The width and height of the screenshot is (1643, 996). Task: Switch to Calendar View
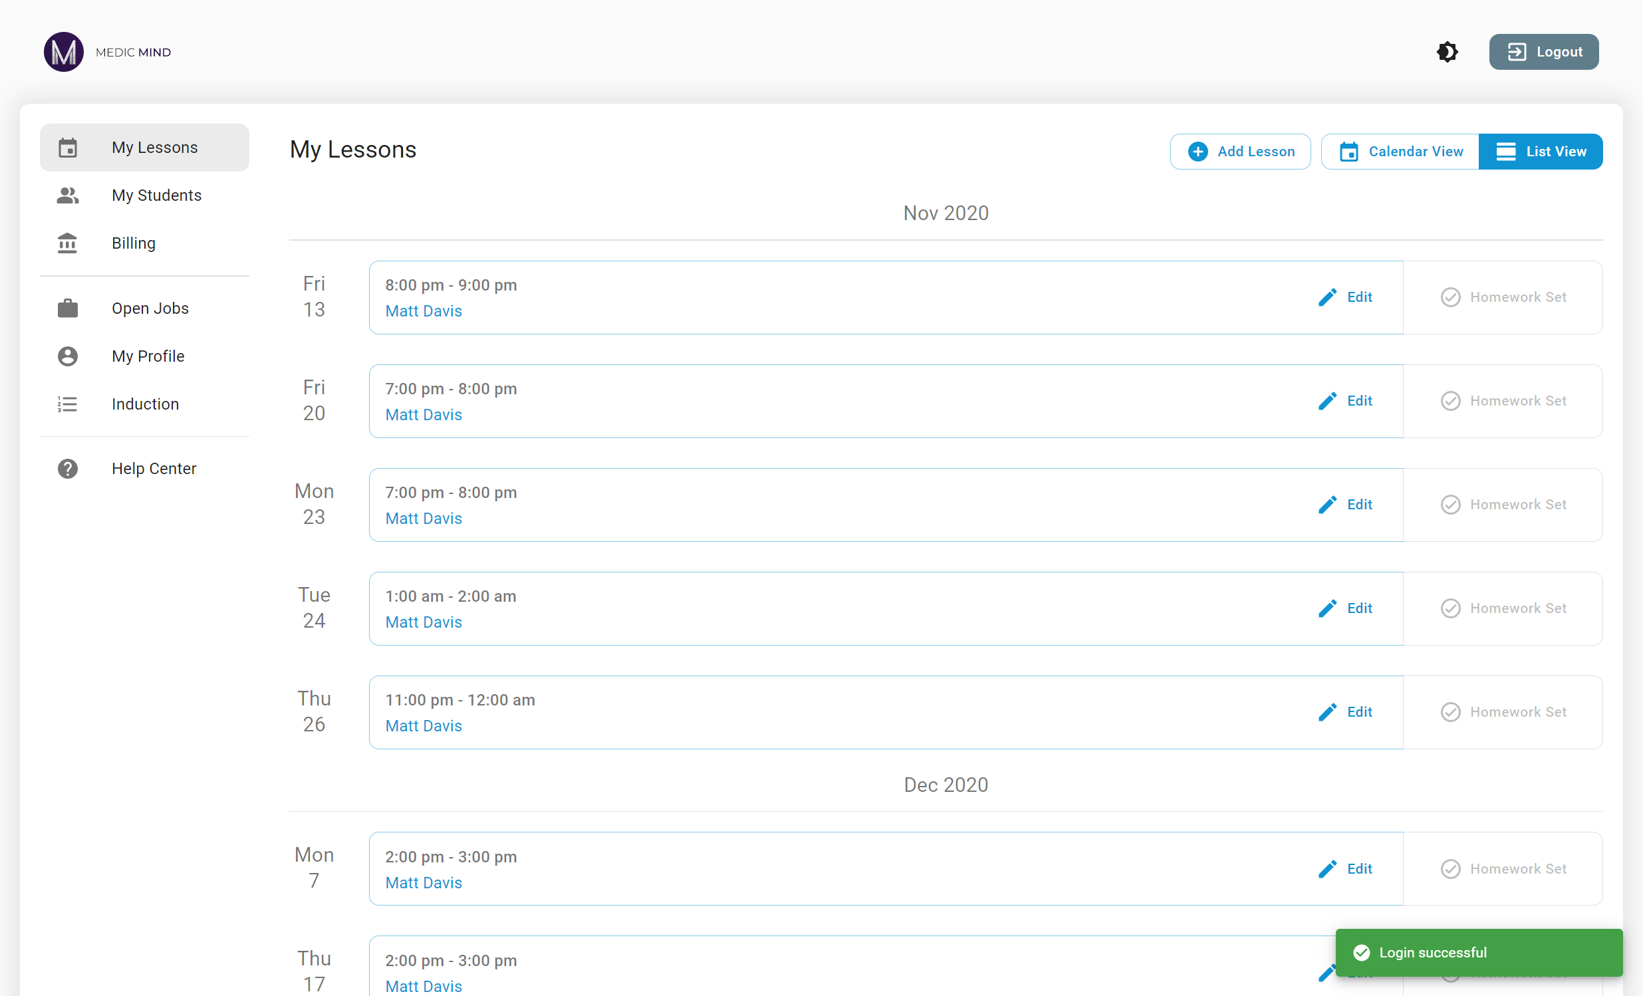(1400, 152)
